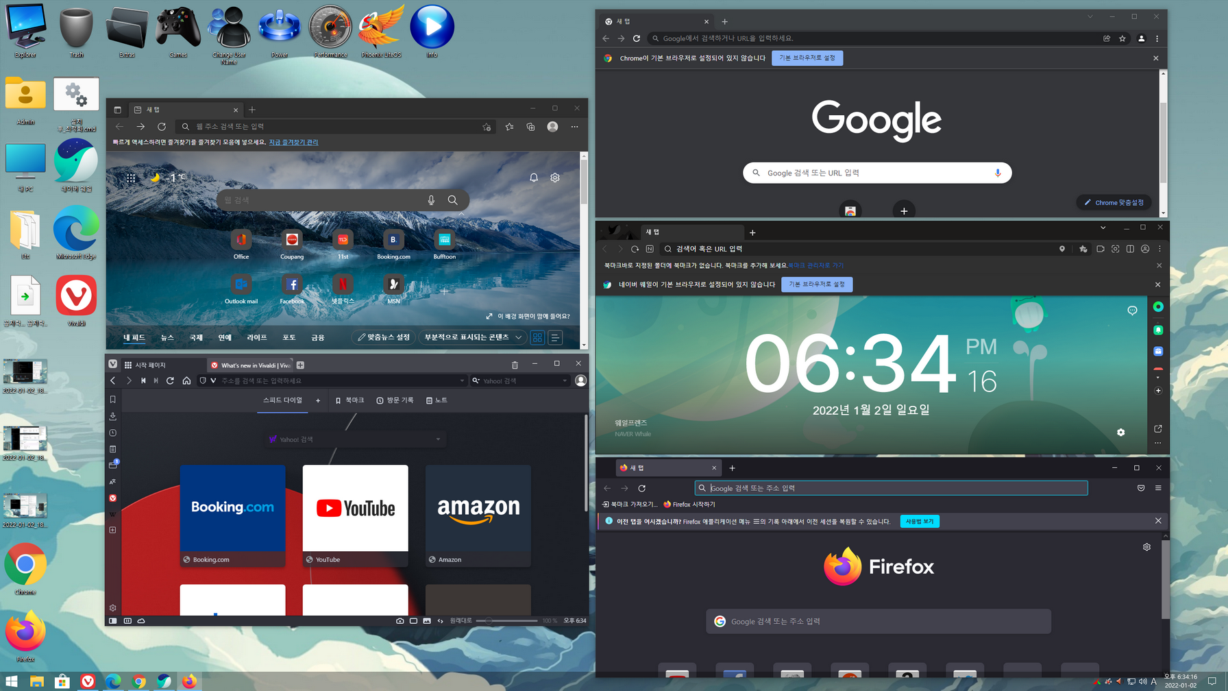Toggle Whale sidebar green circle button
1228x691 pixels.
pyautogui.click(x=1158, y=306)
